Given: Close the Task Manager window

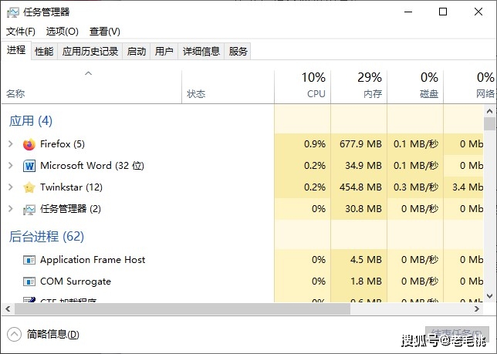Looking at the screenshot, I should (478, 12).
